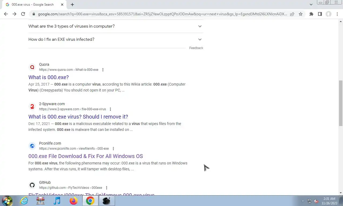
Task: Click the 2-Spyware.com favicon
Action: click(32, 106)
